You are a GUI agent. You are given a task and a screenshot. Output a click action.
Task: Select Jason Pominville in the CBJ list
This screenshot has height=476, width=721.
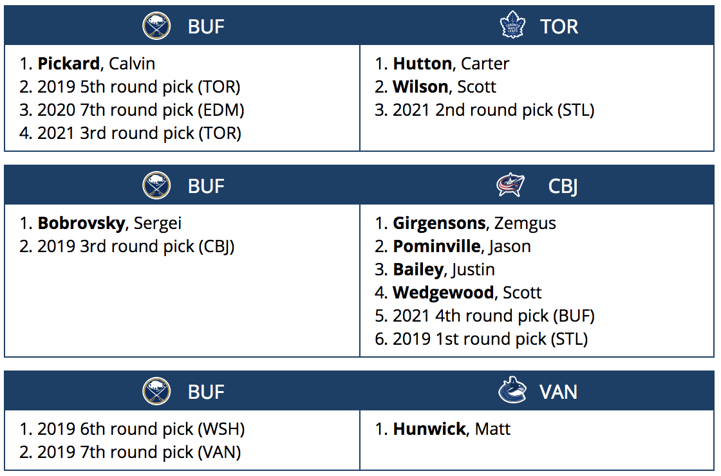click(462, 246)
